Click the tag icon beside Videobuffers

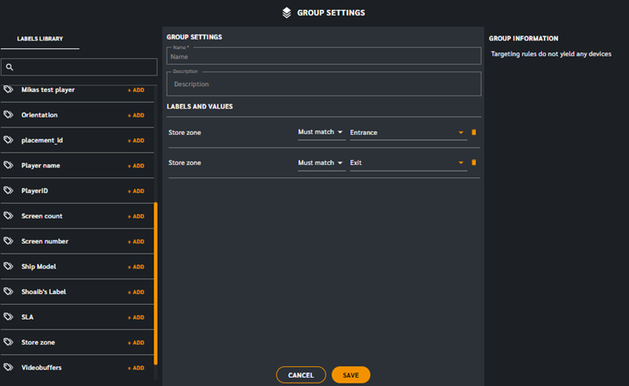(x=8, y=367)
